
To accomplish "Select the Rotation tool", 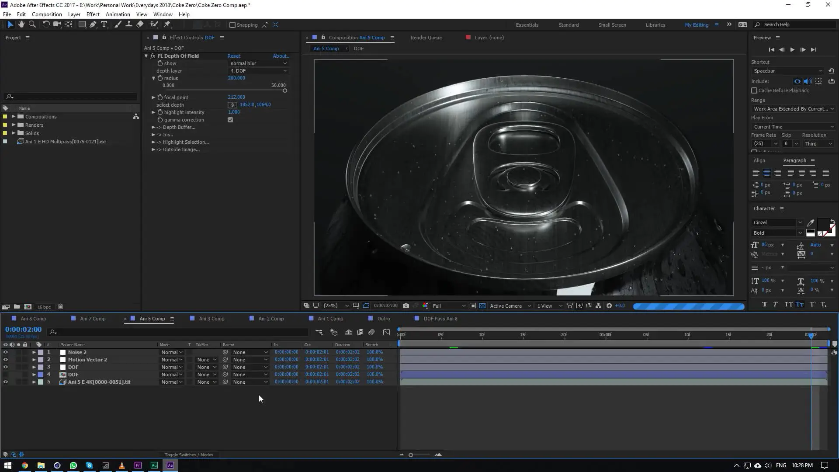I will point(46,25).
